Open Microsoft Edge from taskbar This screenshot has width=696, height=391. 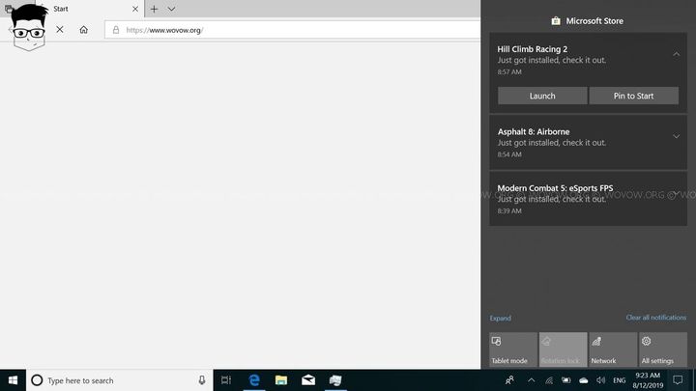tap(254, 380)
